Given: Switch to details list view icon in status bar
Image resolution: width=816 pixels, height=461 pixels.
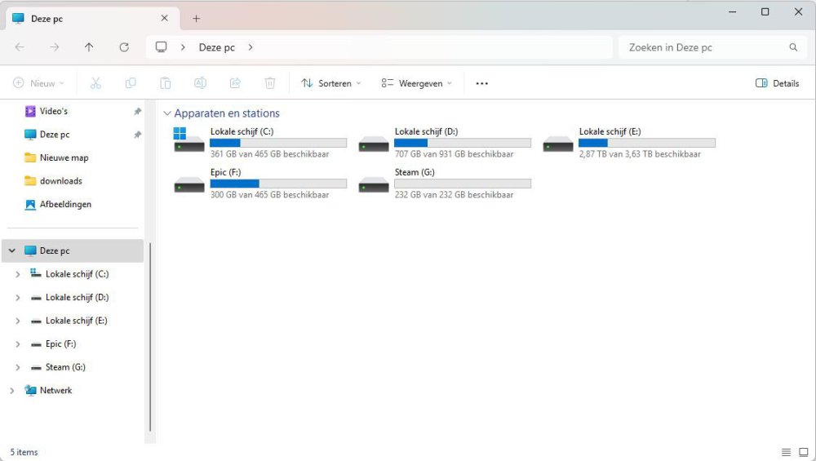Looking at the screenshot, I should (x=786, y=452).
